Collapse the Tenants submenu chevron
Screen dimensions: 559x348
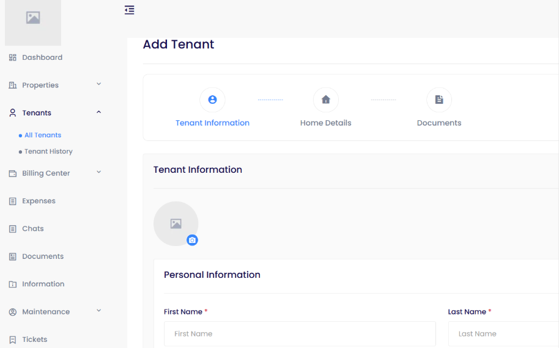pos(98,112)
